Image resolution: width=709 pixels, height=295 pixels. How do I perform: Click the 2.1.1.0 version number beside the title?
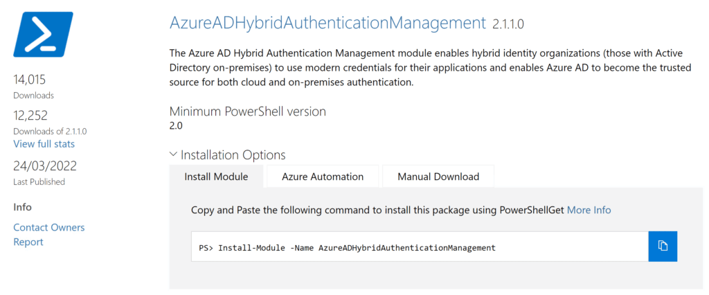click(508, 24)
